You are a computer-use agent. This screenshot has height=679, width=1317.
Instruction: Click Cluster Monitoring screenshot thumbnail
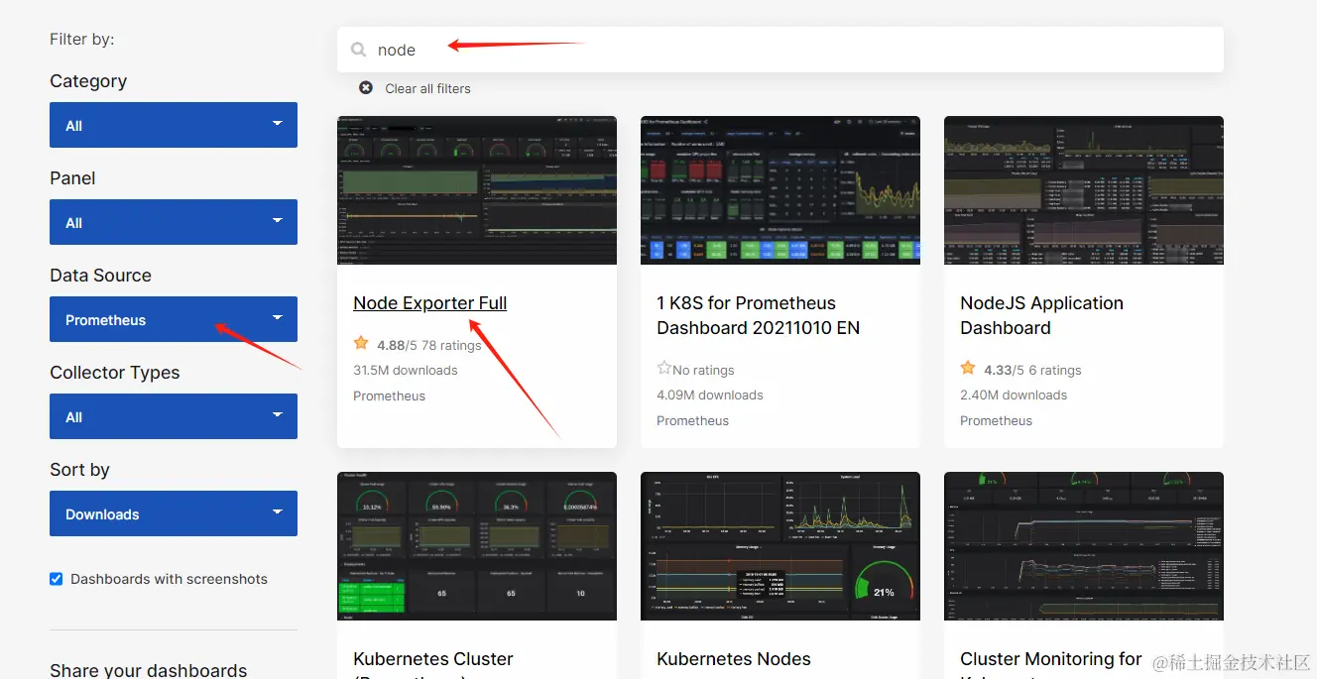pos(1084,546)
